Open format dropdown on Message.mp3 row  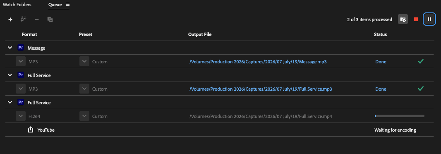tap(21, 61)
